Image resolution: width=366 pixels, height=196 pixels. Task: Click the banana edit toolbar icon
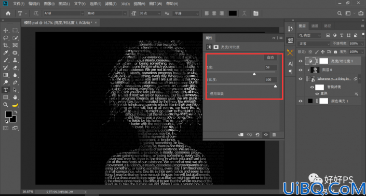(x=15, y=105)
